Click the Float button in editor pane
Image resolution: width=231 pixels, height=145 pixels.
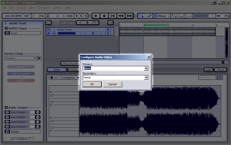click(x=221, y=70)
